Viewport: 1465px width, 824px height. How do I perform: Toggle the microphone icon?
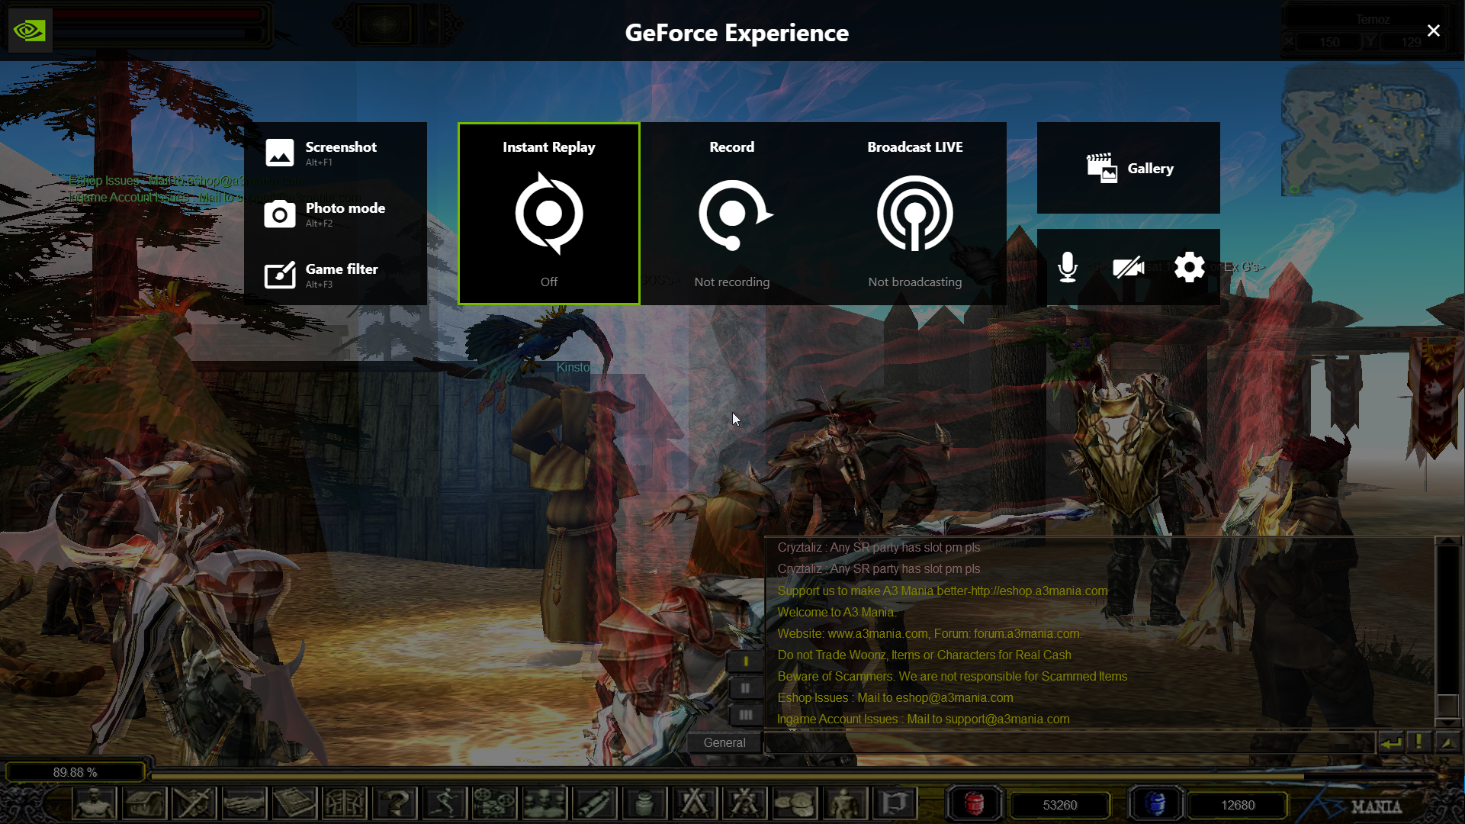coord(1068,267)
